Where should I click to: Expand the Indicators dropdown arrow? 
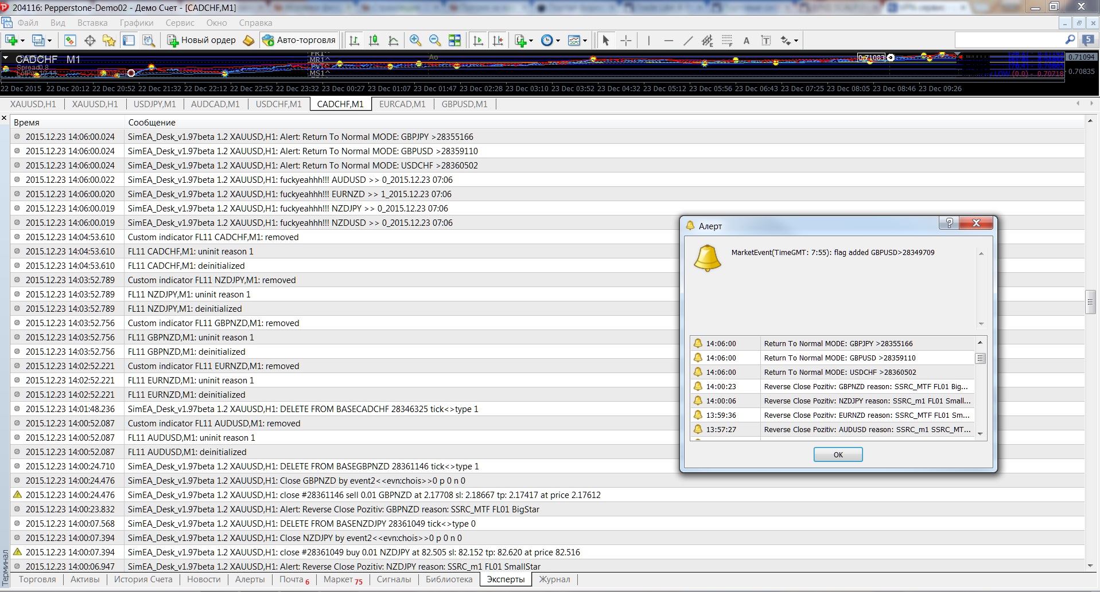531,40
